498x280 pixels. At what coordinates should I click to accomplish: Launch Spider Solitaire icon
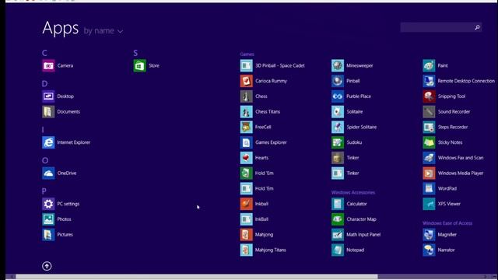click(338, 127)
